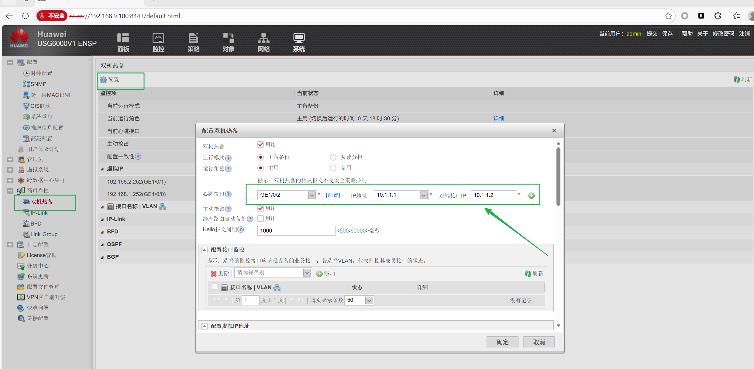The width and height of the screenshot is (754, 369).
Task: Select IP-Link in the left tree
Action: [39, 213]
